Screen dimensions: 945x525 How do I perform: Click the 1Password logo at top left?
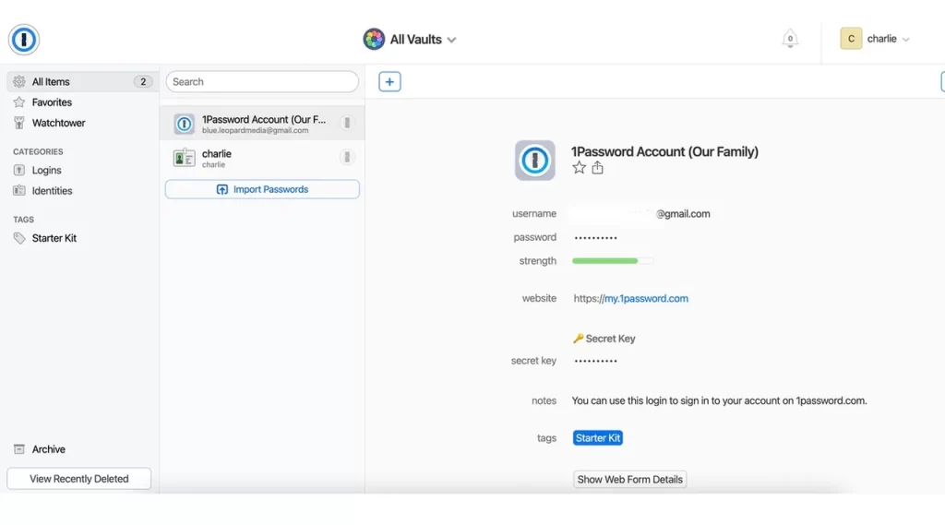[23, 39]
